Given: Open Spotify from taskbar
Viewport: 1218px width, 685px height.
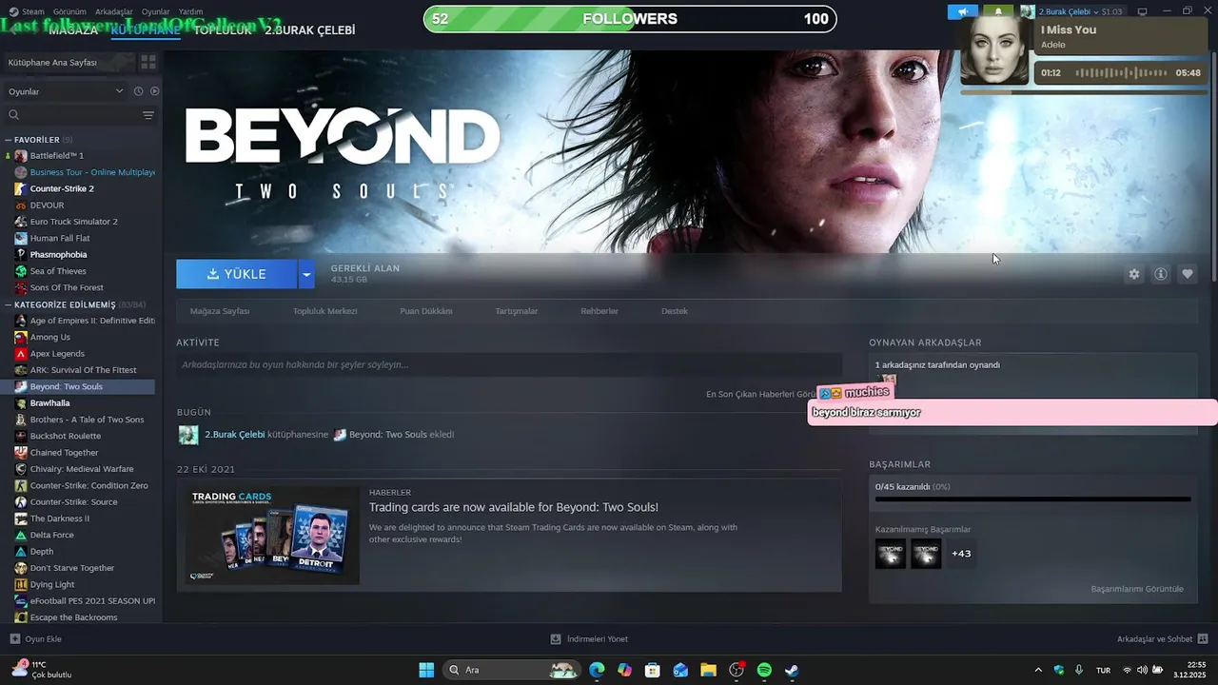Looking at the screenshot, I should coord(764,670).
